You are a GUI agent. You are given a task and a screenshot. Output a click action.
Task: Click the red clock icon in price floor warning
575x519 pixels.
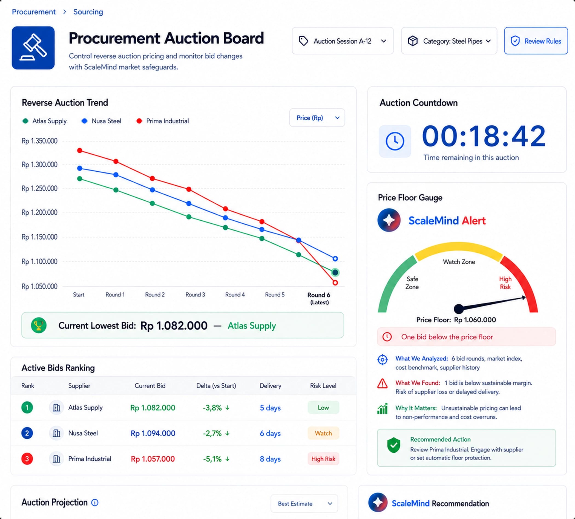pos(387,337)
